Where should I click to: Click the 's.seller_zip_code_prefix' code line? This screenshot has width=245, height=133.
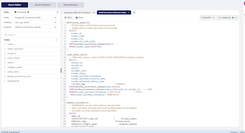pos(83,41)
